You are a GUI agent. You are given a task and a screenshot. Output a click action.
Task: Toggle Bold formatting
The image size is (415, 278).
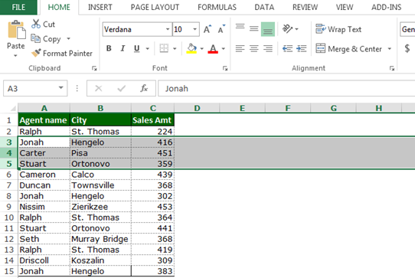click(x=109, y=48)
